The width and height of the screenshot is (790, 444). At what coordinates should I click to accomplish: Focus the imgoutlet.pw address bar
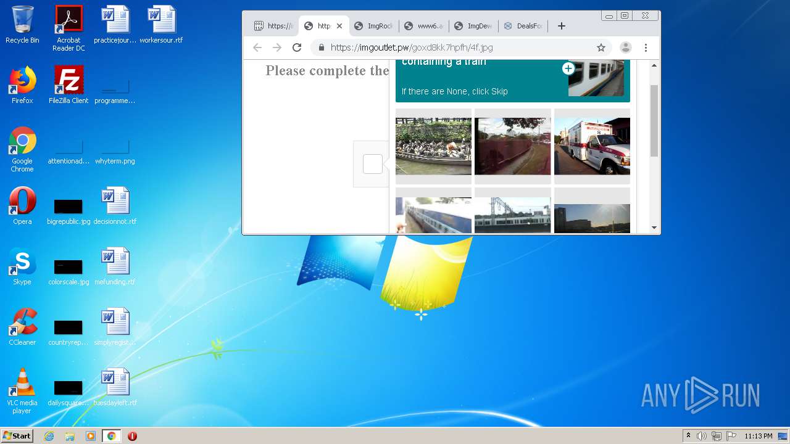pyautogui.click(x=462, y=47)
